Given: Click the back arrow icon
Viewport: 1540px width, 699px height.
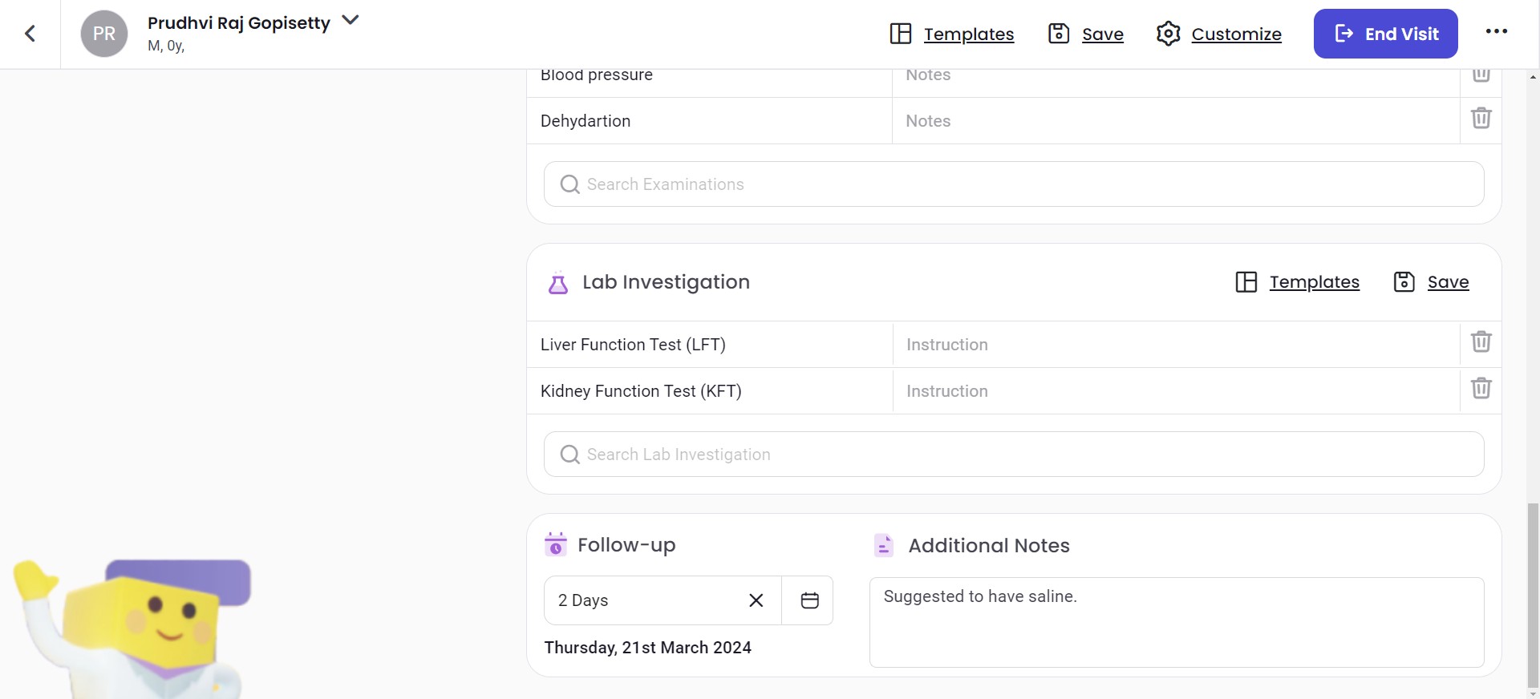Looking at the screenshot, I should (x=30, y=34).
